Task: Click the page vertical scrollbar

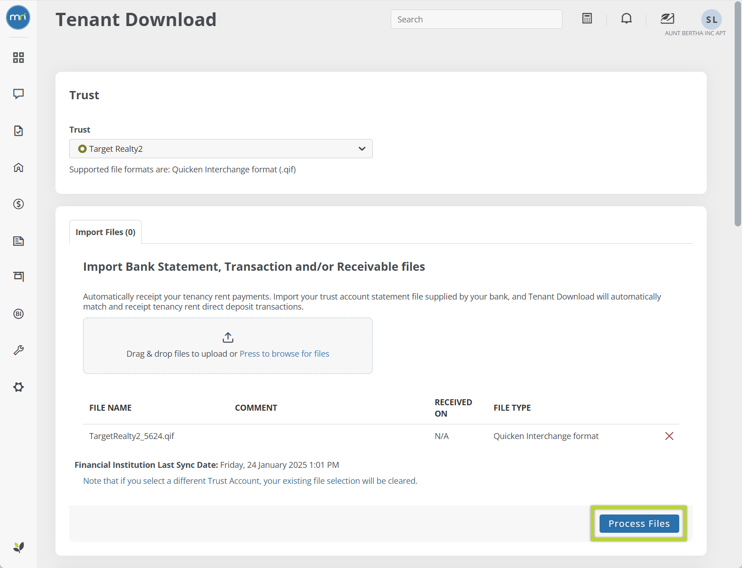Action: point(737,114)
